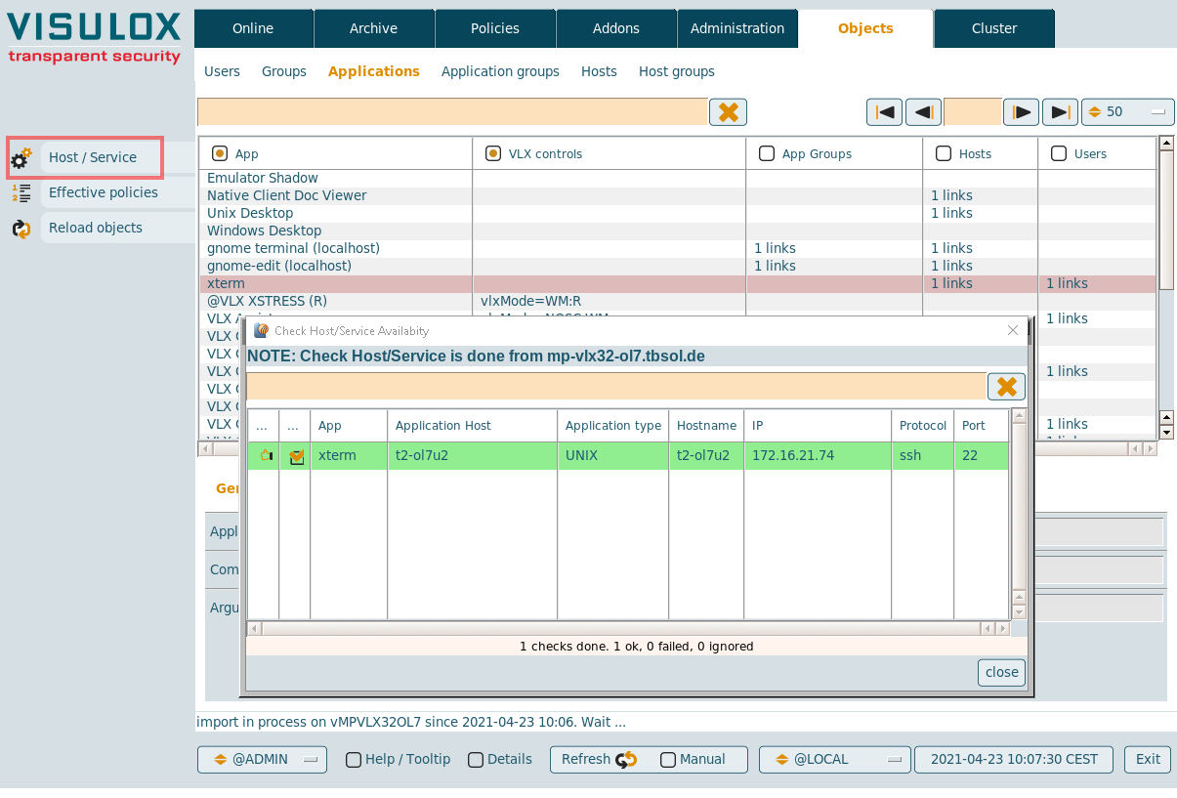Go to next page of results

pos(1021,112)
